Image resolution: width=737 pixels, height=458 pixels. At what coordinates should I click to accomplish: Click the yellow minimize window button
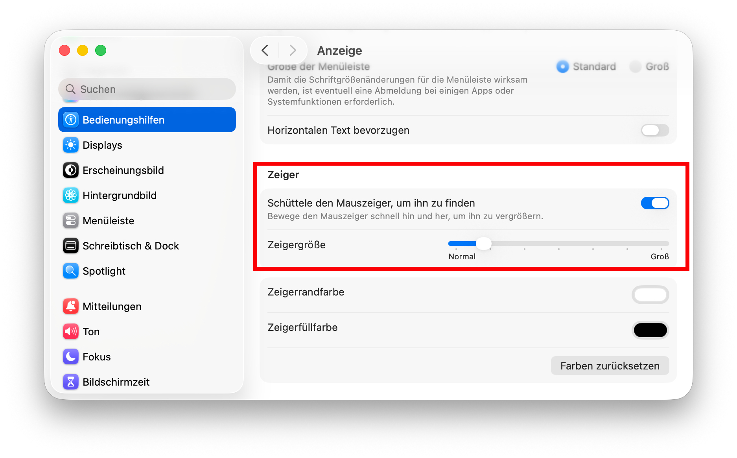83,50
